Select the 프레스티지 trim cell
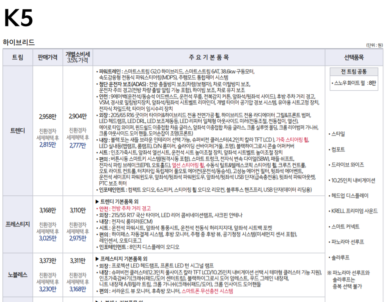The width and height of the screenshot is (386, 302). coord(17,224)
